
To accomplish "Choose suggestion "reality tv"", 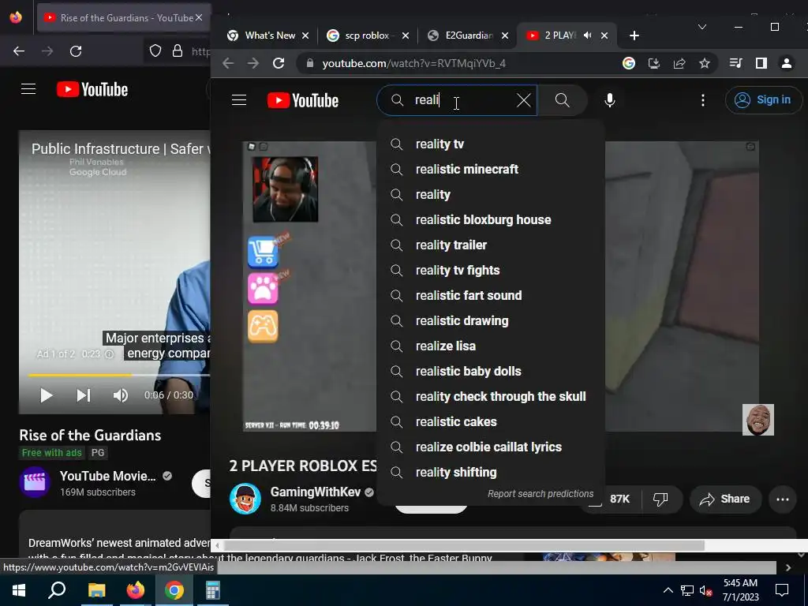I will (491, 144).
